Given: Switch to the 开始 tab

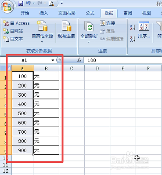Looking at the screenshot, I should click(x=25, y=13).
